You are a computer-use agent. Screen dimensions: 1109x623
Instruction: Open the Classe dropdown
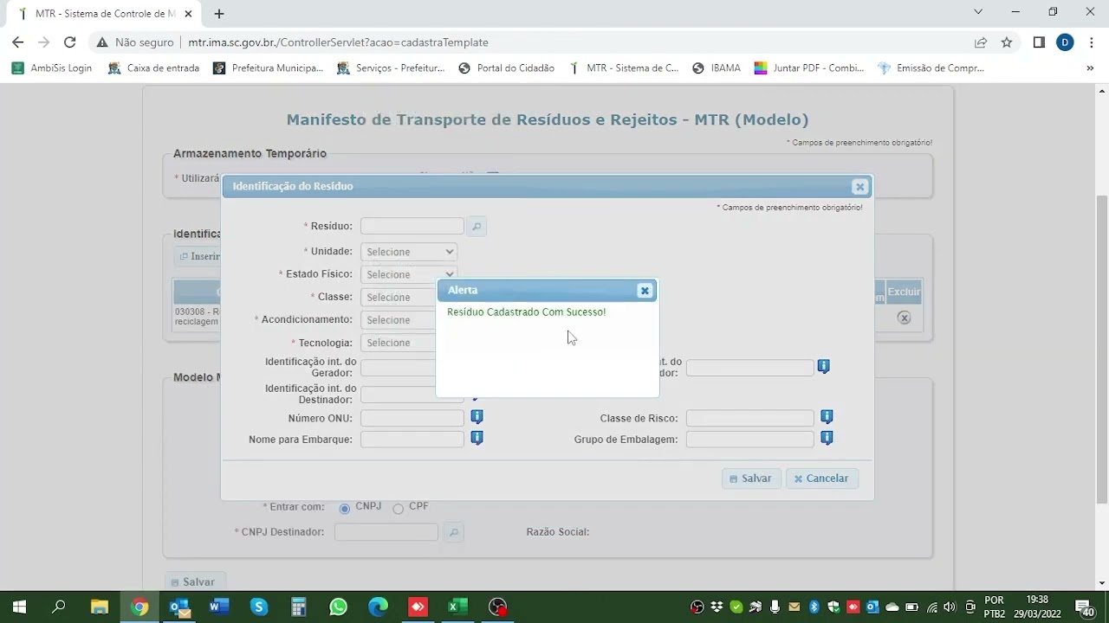coord(399,297)
